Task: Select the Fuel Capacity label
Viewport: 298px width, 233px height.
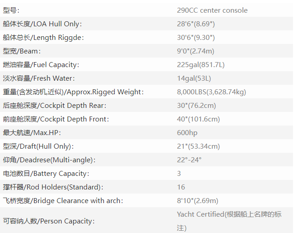Action: tap(41, 64)
